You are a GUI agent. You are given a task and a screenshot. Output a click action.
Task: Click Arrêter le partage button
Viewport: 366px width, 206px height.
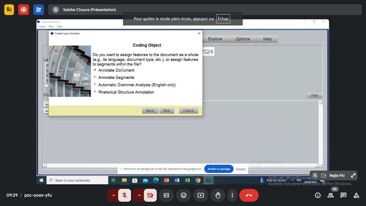(219, 169)
